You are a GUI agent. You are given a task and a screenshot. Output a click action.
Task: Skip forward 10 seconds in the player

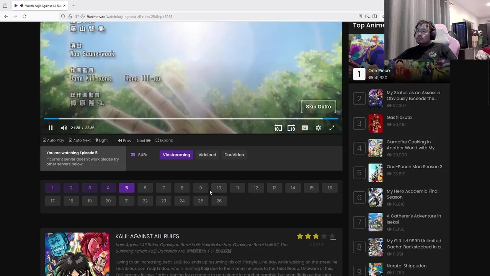(291, 128)
